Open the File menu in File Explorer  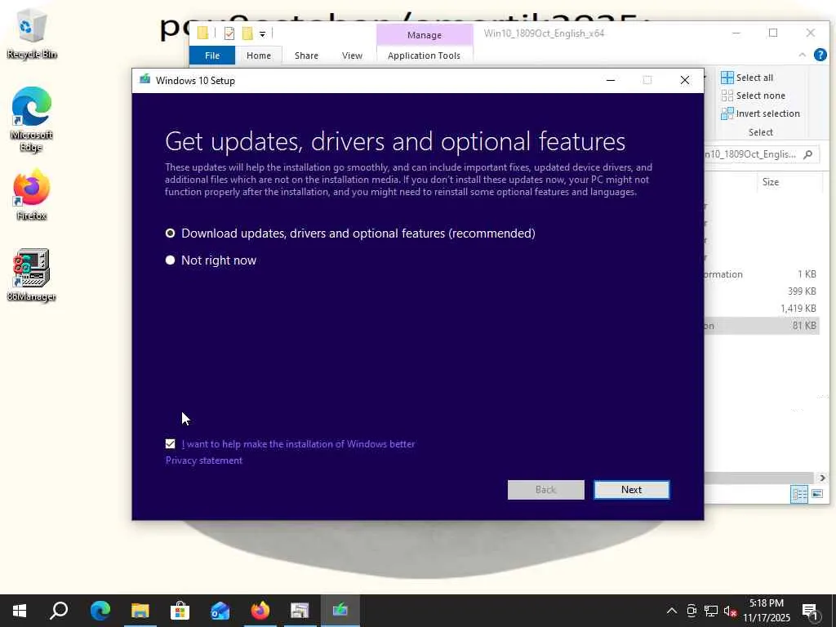pos(212,56)
